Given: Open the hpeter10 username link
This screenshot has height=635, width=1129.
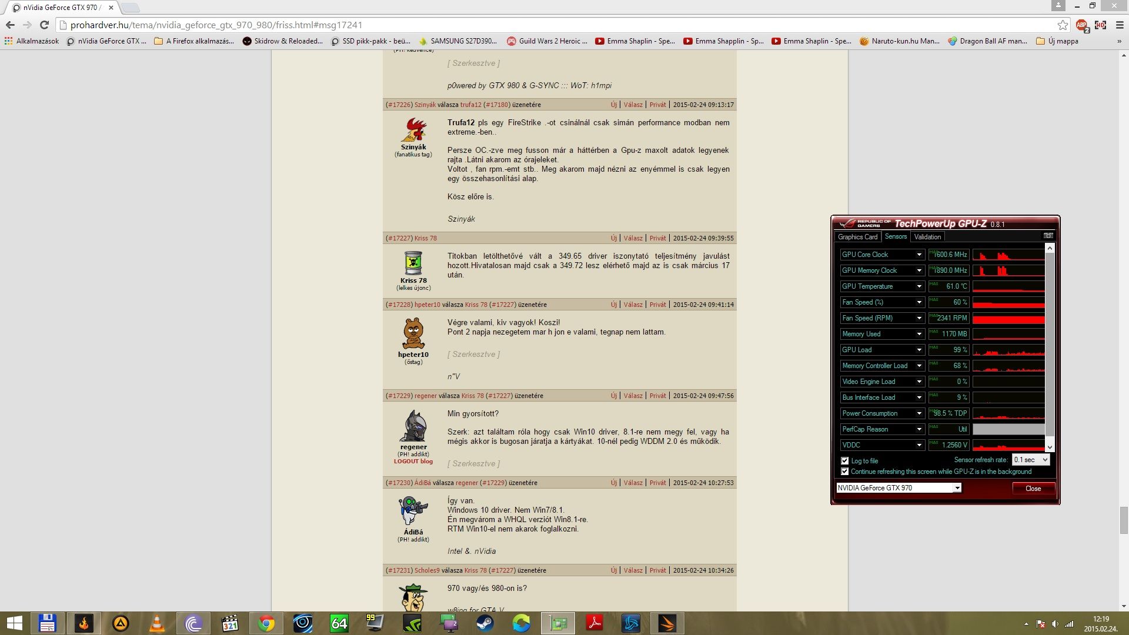Looking at the screenshot, I should 427,305.
